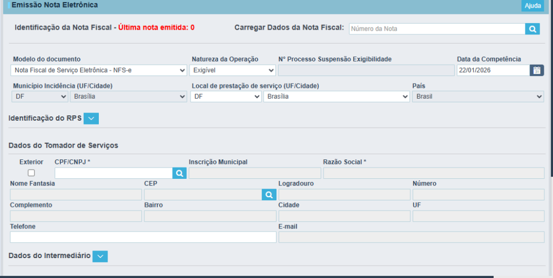Screen dimensions: 553x278
Task: Expand the Dados do Intermediário section
Action: (100, 256)
